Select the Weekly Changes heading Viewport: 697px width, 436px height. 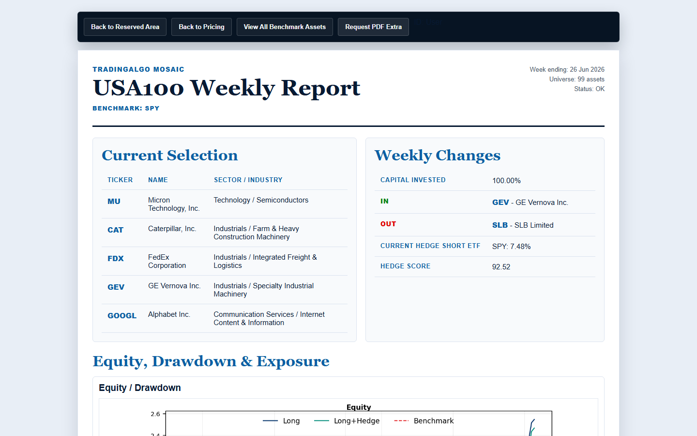click(438, 156)
